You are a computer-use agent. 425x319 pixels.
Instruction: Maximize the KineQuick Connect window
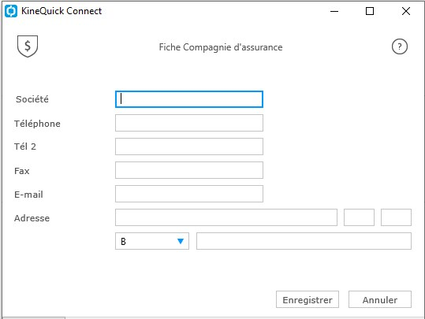point(370,11)
